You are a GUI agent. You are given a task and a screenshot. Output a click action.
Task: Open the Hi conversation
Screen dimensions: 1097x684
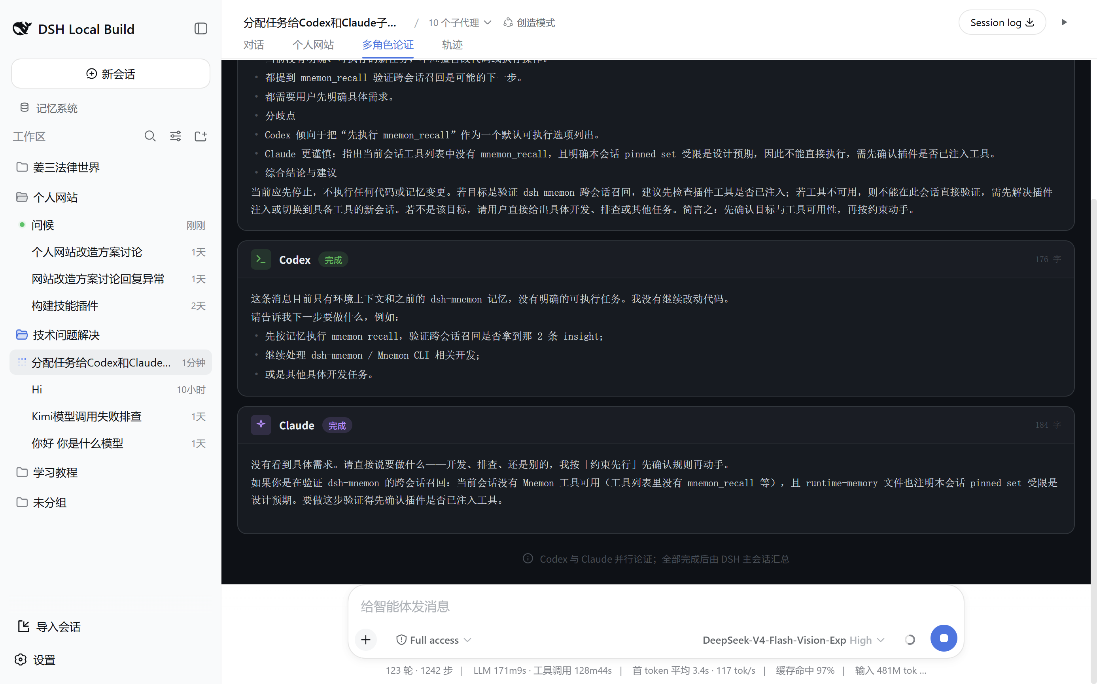pos(111,389)
